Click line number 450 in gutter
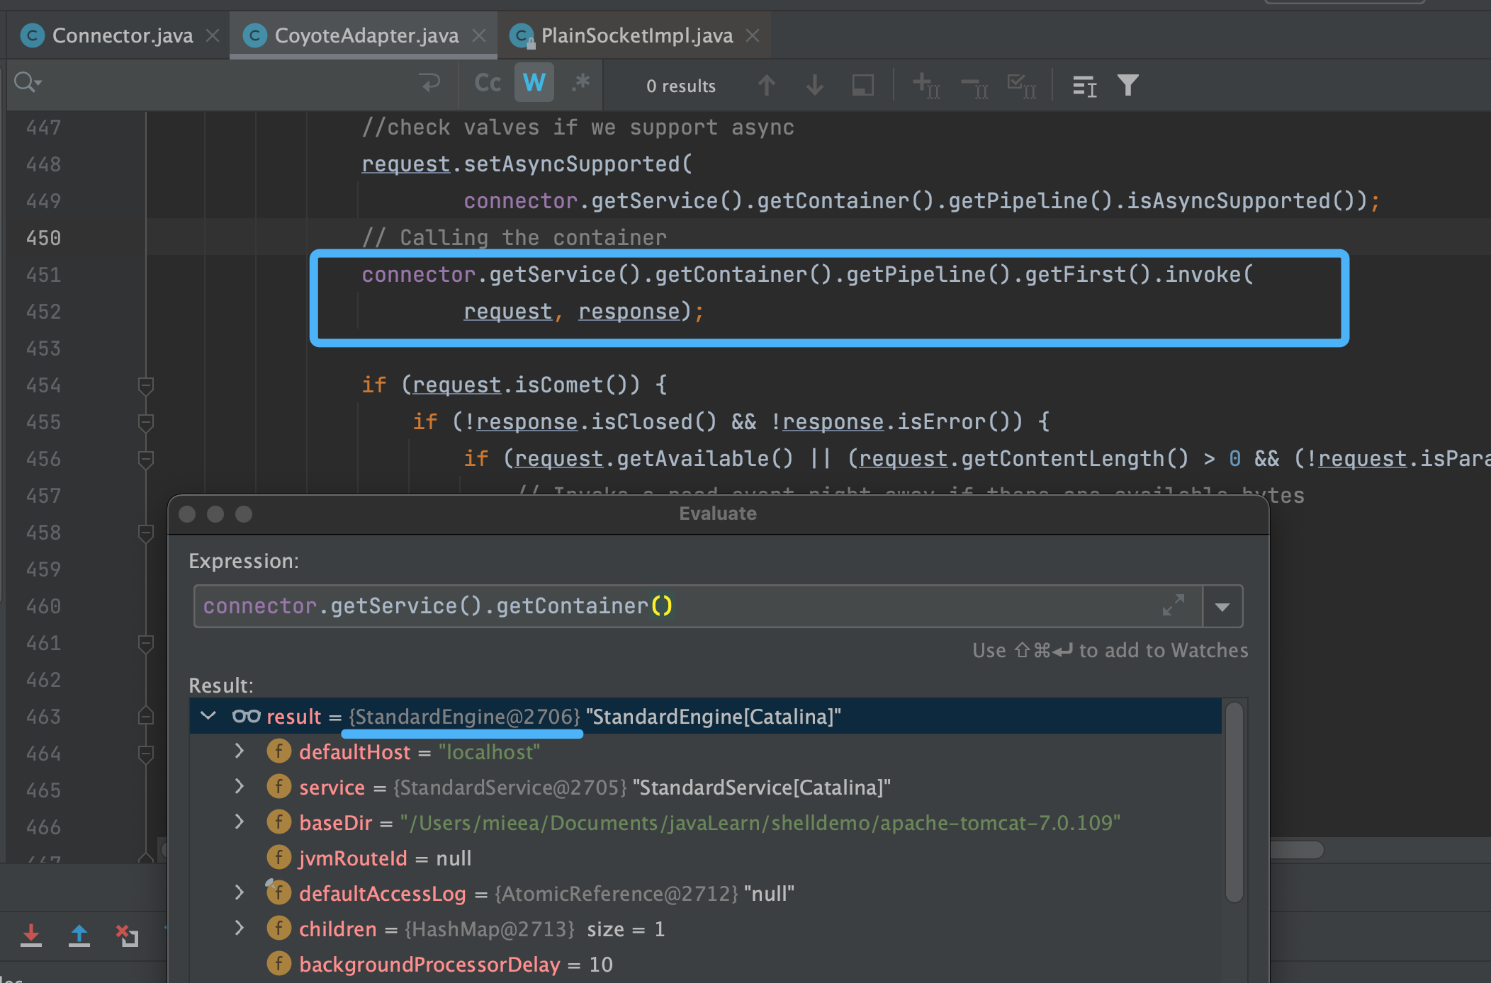The width and height of the screenshot is (1491, 983). click(43, 238)
